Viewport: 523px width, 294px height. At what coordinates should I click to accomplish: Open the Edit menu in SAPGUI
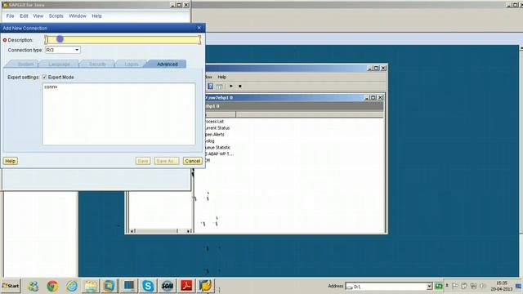point(24,16)
